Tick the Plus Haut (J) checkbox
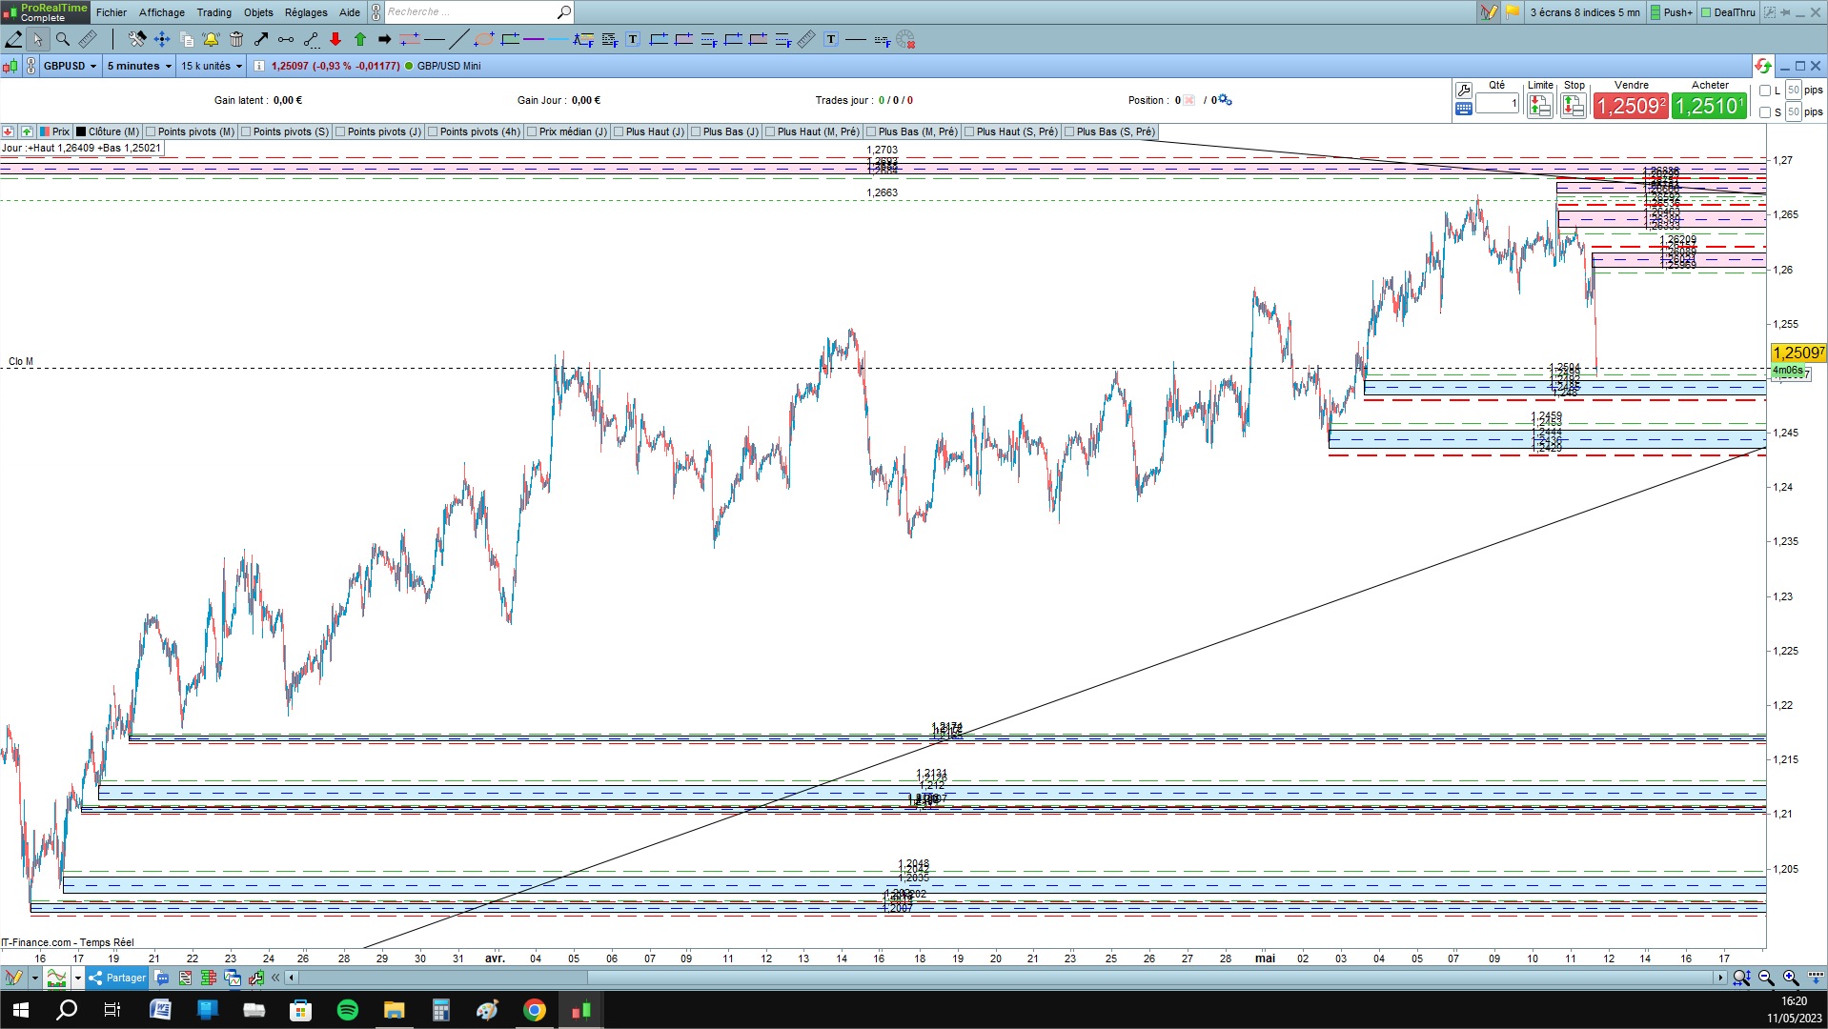 pyautogui.click(x=619, y=131)
